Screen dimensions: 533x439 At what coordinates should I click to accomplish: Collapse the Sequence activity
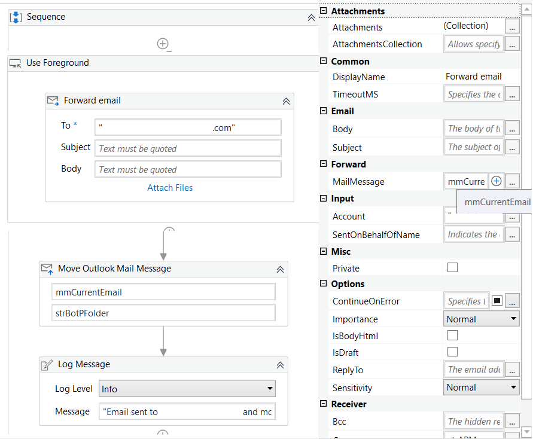click(311, 18)
